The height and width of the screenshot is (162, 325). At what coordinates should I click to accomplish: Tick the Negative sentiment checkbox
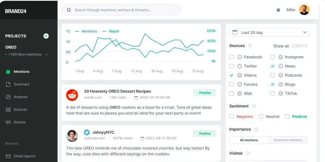point(232,117)
